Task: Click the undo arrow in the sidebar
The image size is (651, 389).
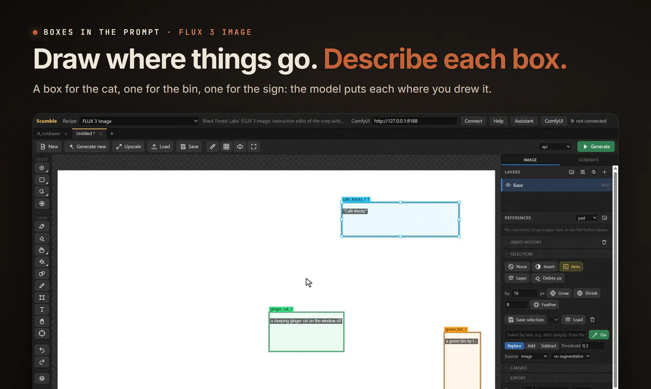Action: pyautogui.click(x=42, y=350)
